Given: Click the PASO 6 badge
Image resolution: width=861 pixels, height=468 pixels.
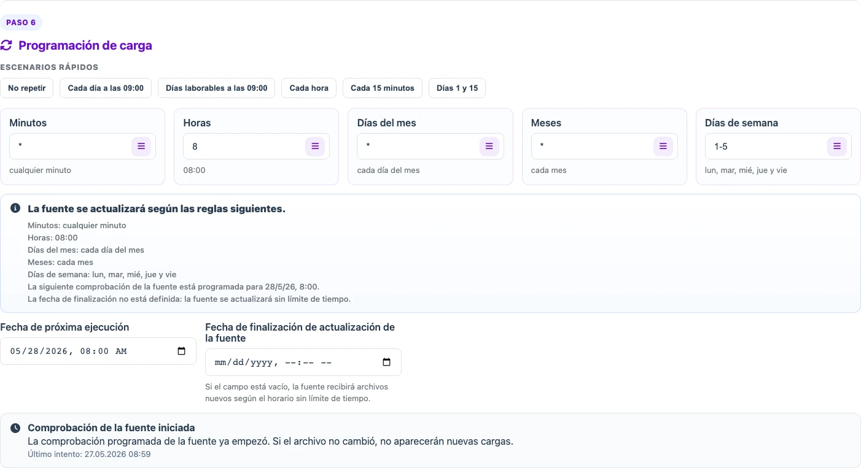Looking at the screenshot, I should pyautogui.click(x=21, y=23).
